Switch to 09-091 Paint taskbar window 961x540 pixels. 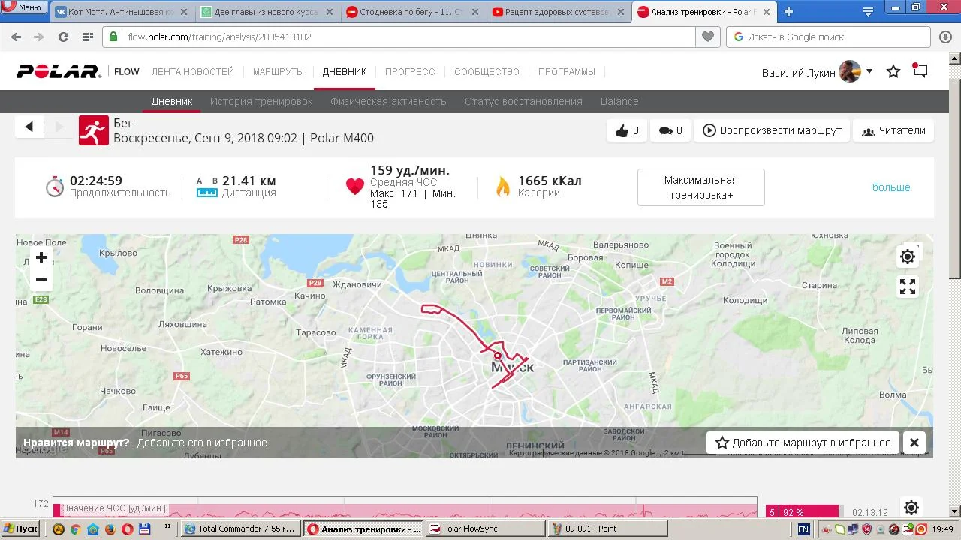(x=608, y=529)
